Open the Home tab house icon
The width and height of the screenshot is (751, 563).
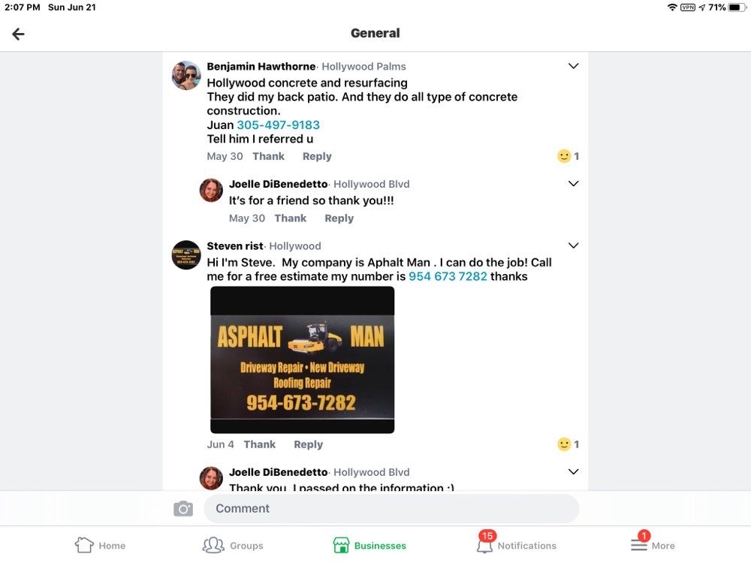coord(84,545)
